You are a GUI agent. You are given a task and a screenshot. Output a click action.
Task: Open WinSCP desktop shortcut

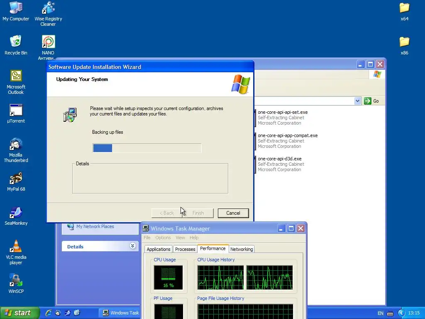pyautogui.click(x=16, y=284)
